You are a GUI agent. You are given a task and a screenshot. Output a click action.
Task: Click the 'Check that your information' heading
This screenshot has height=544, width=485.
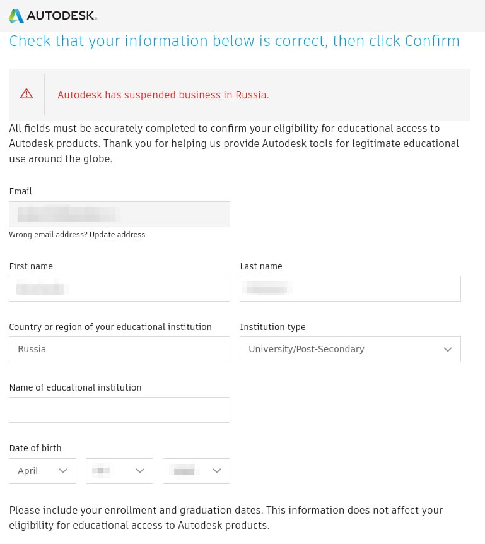coord(234,42)
